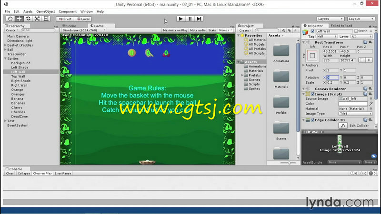This screenshot has width=381, height=214.
Task: Toggle Left Wall active checkbox
Action: 312,31
